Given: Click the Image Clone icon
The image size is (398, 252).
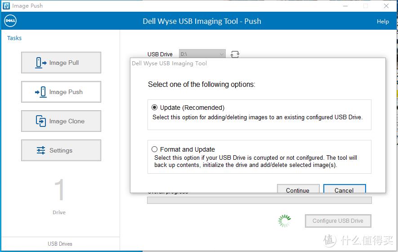Looking at the screenshot, I should 41,121.
